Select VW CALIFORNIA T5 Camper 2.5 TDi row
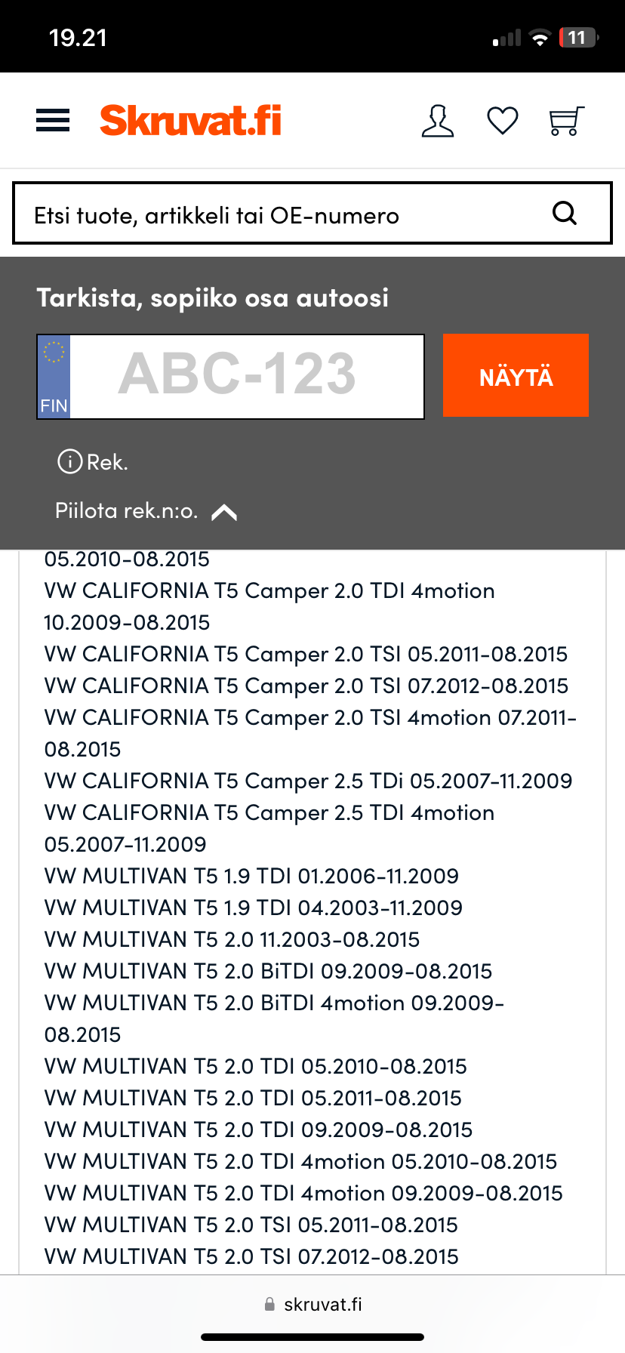 308,781
